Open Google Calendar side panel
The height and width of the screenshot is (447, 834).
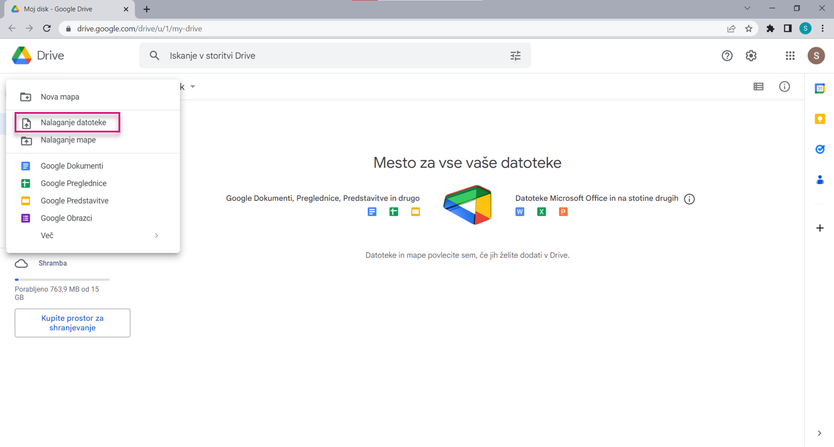click(819, 89)
